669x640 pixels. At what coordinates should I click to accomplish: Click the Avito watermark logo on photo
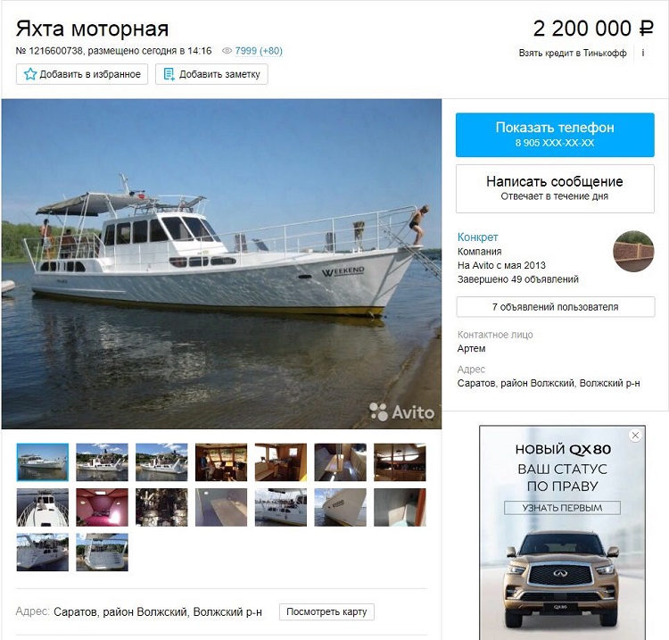[x=401, y=412]
